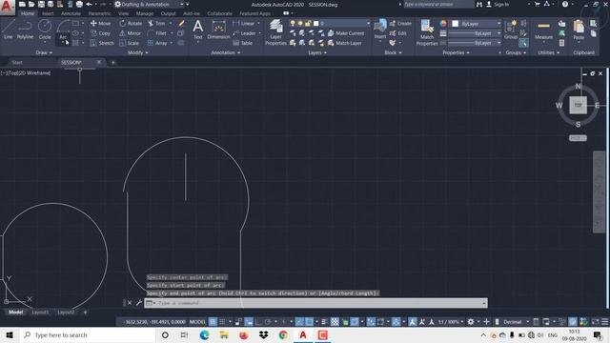Select the Line drawing tool

pyautogui.click(x=9, y=30)
